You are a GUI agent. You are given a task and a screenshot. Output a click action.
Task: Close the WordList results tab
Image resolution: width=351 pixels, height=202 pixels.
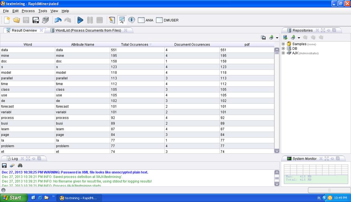point(126,30)
